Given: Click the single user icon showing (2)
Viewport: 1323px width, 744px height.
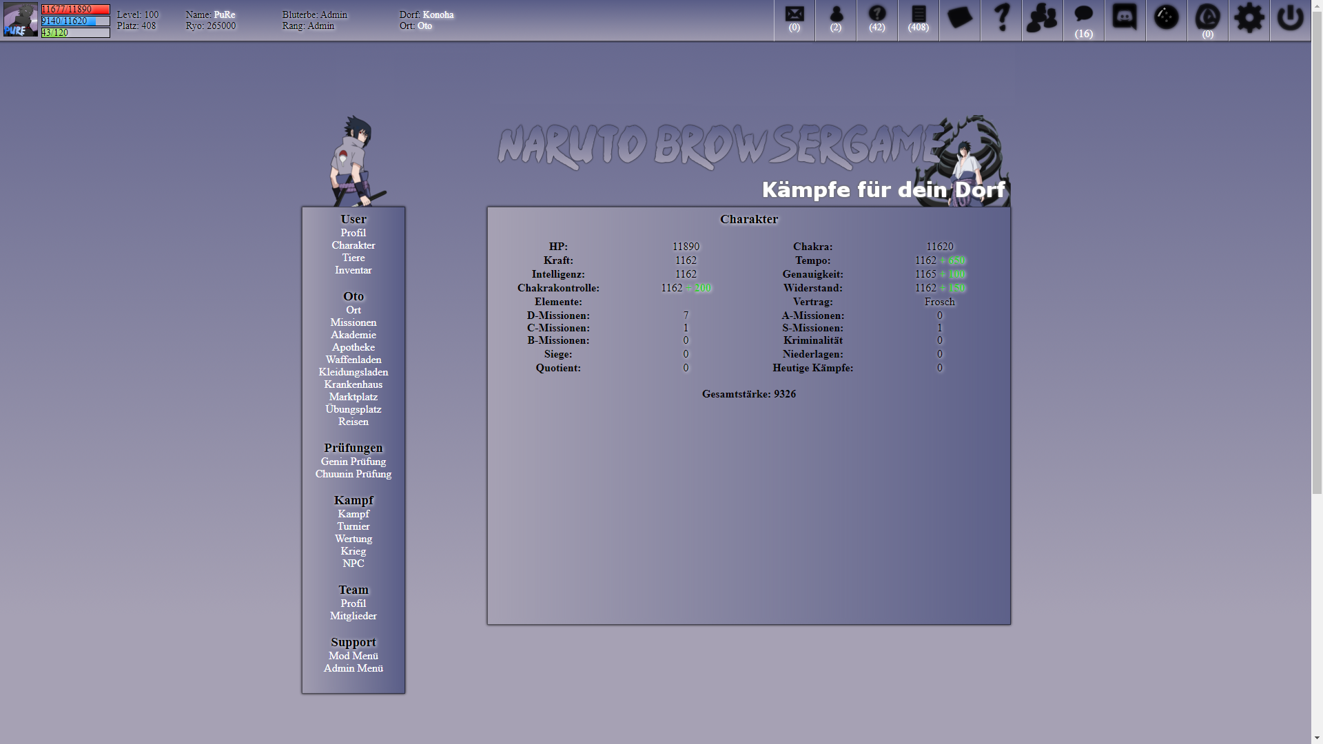Looking at the screenshot, I should point(836,15).
